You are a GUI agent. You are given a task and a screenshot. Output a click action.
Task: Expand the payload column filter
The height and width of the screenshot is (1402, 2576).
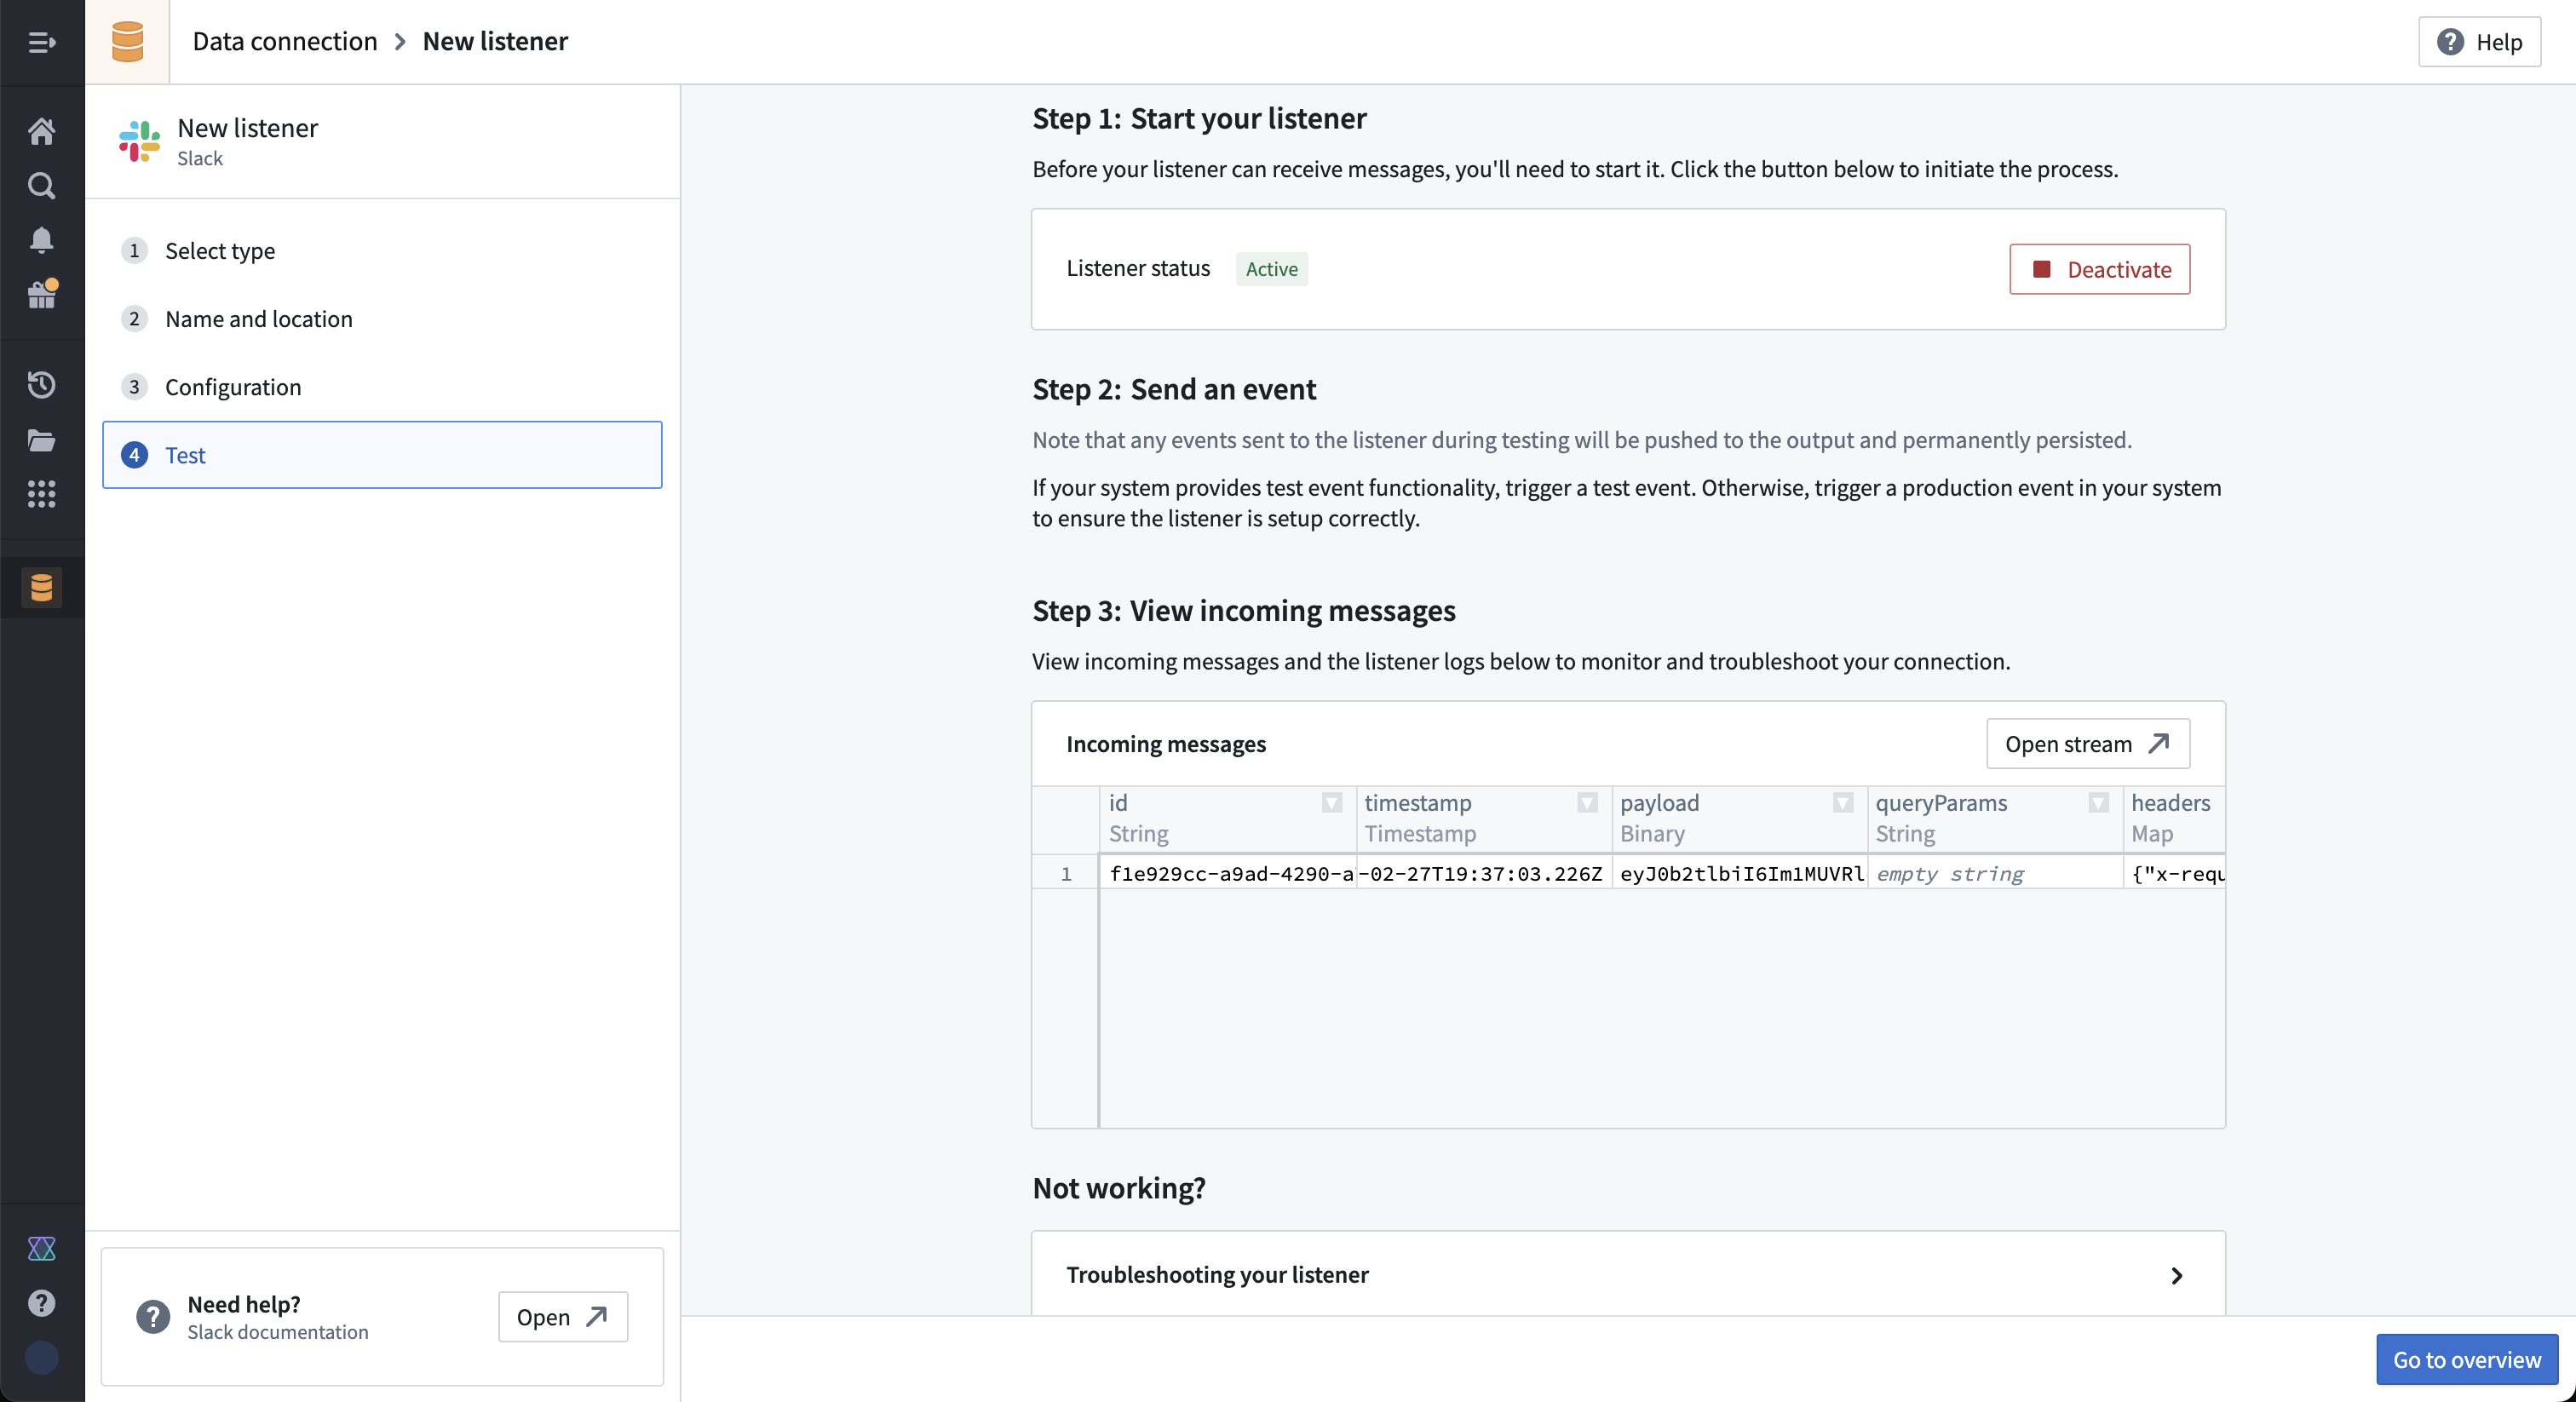[x=1842, y=802]
